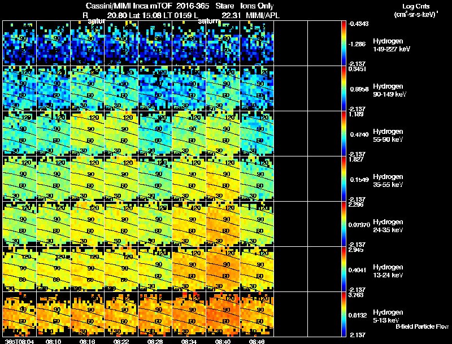Select the 90-149 keV image for 08:28
This screenshot has width=452, height=344.
155,89
